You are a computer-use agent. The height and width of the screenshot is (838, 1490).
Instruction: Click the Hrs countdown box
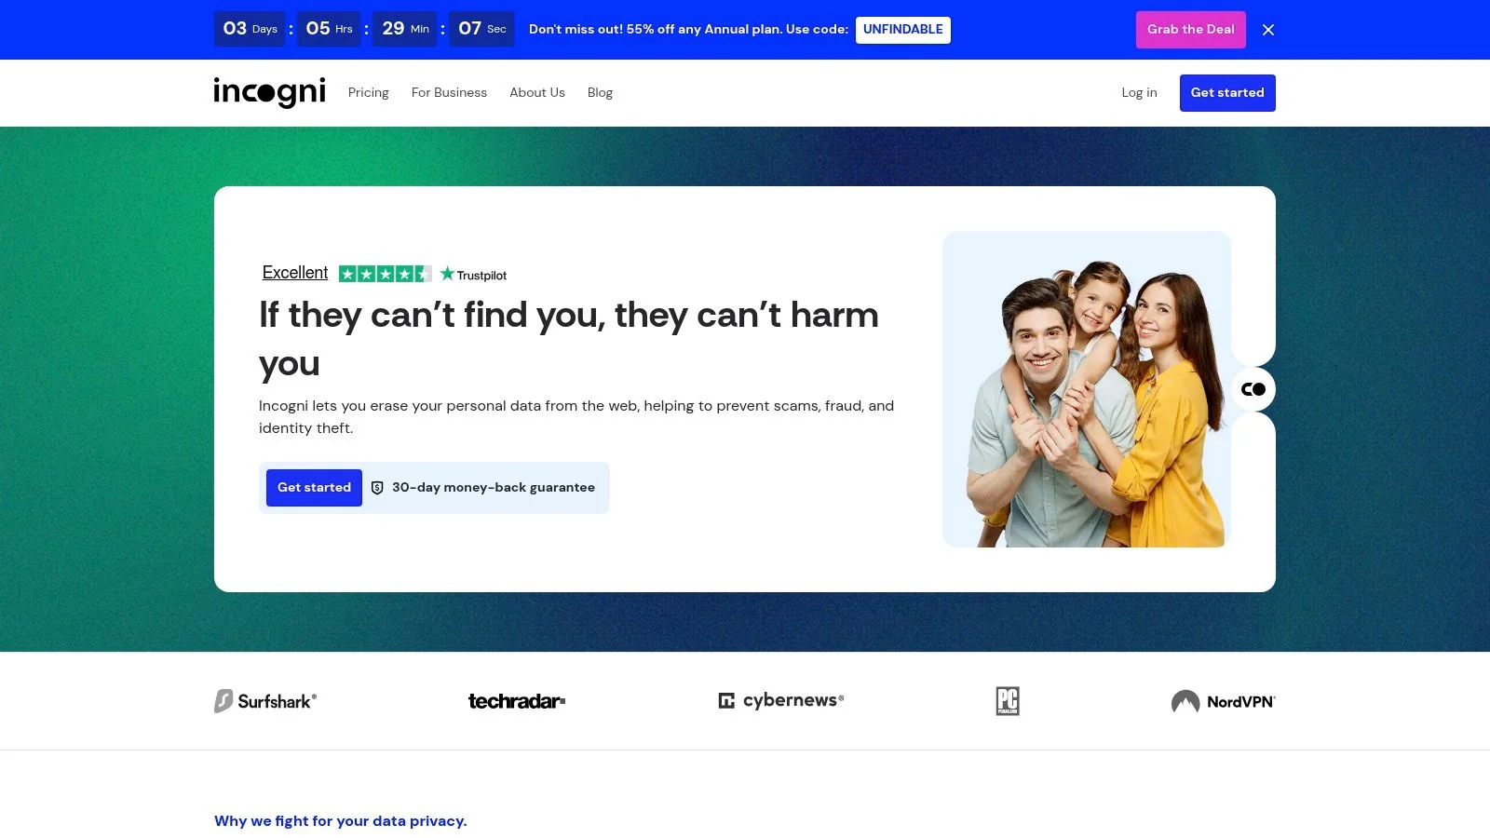tap(329, 29)
